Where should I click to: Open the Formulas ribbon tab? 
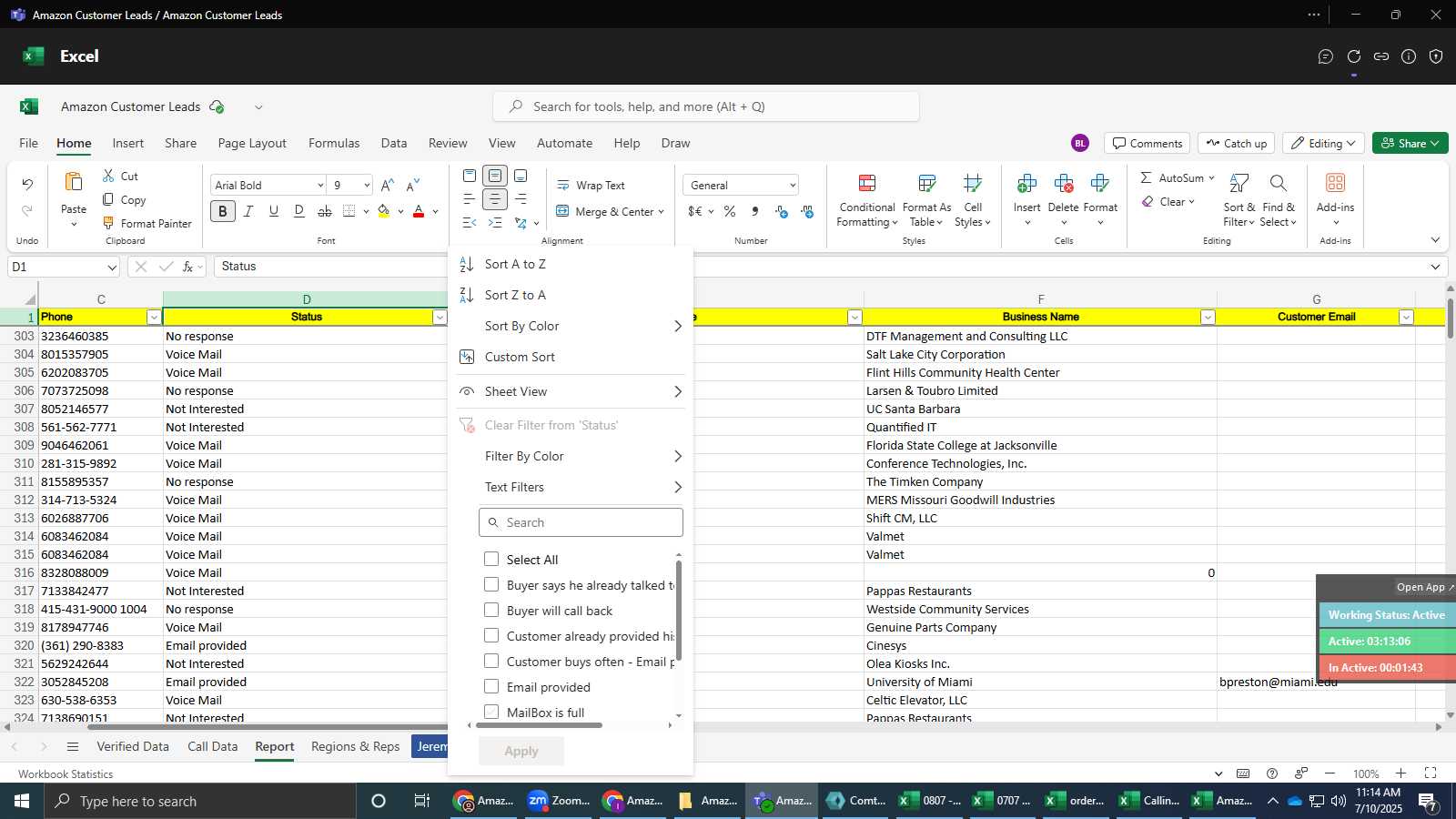coord(334,143)
